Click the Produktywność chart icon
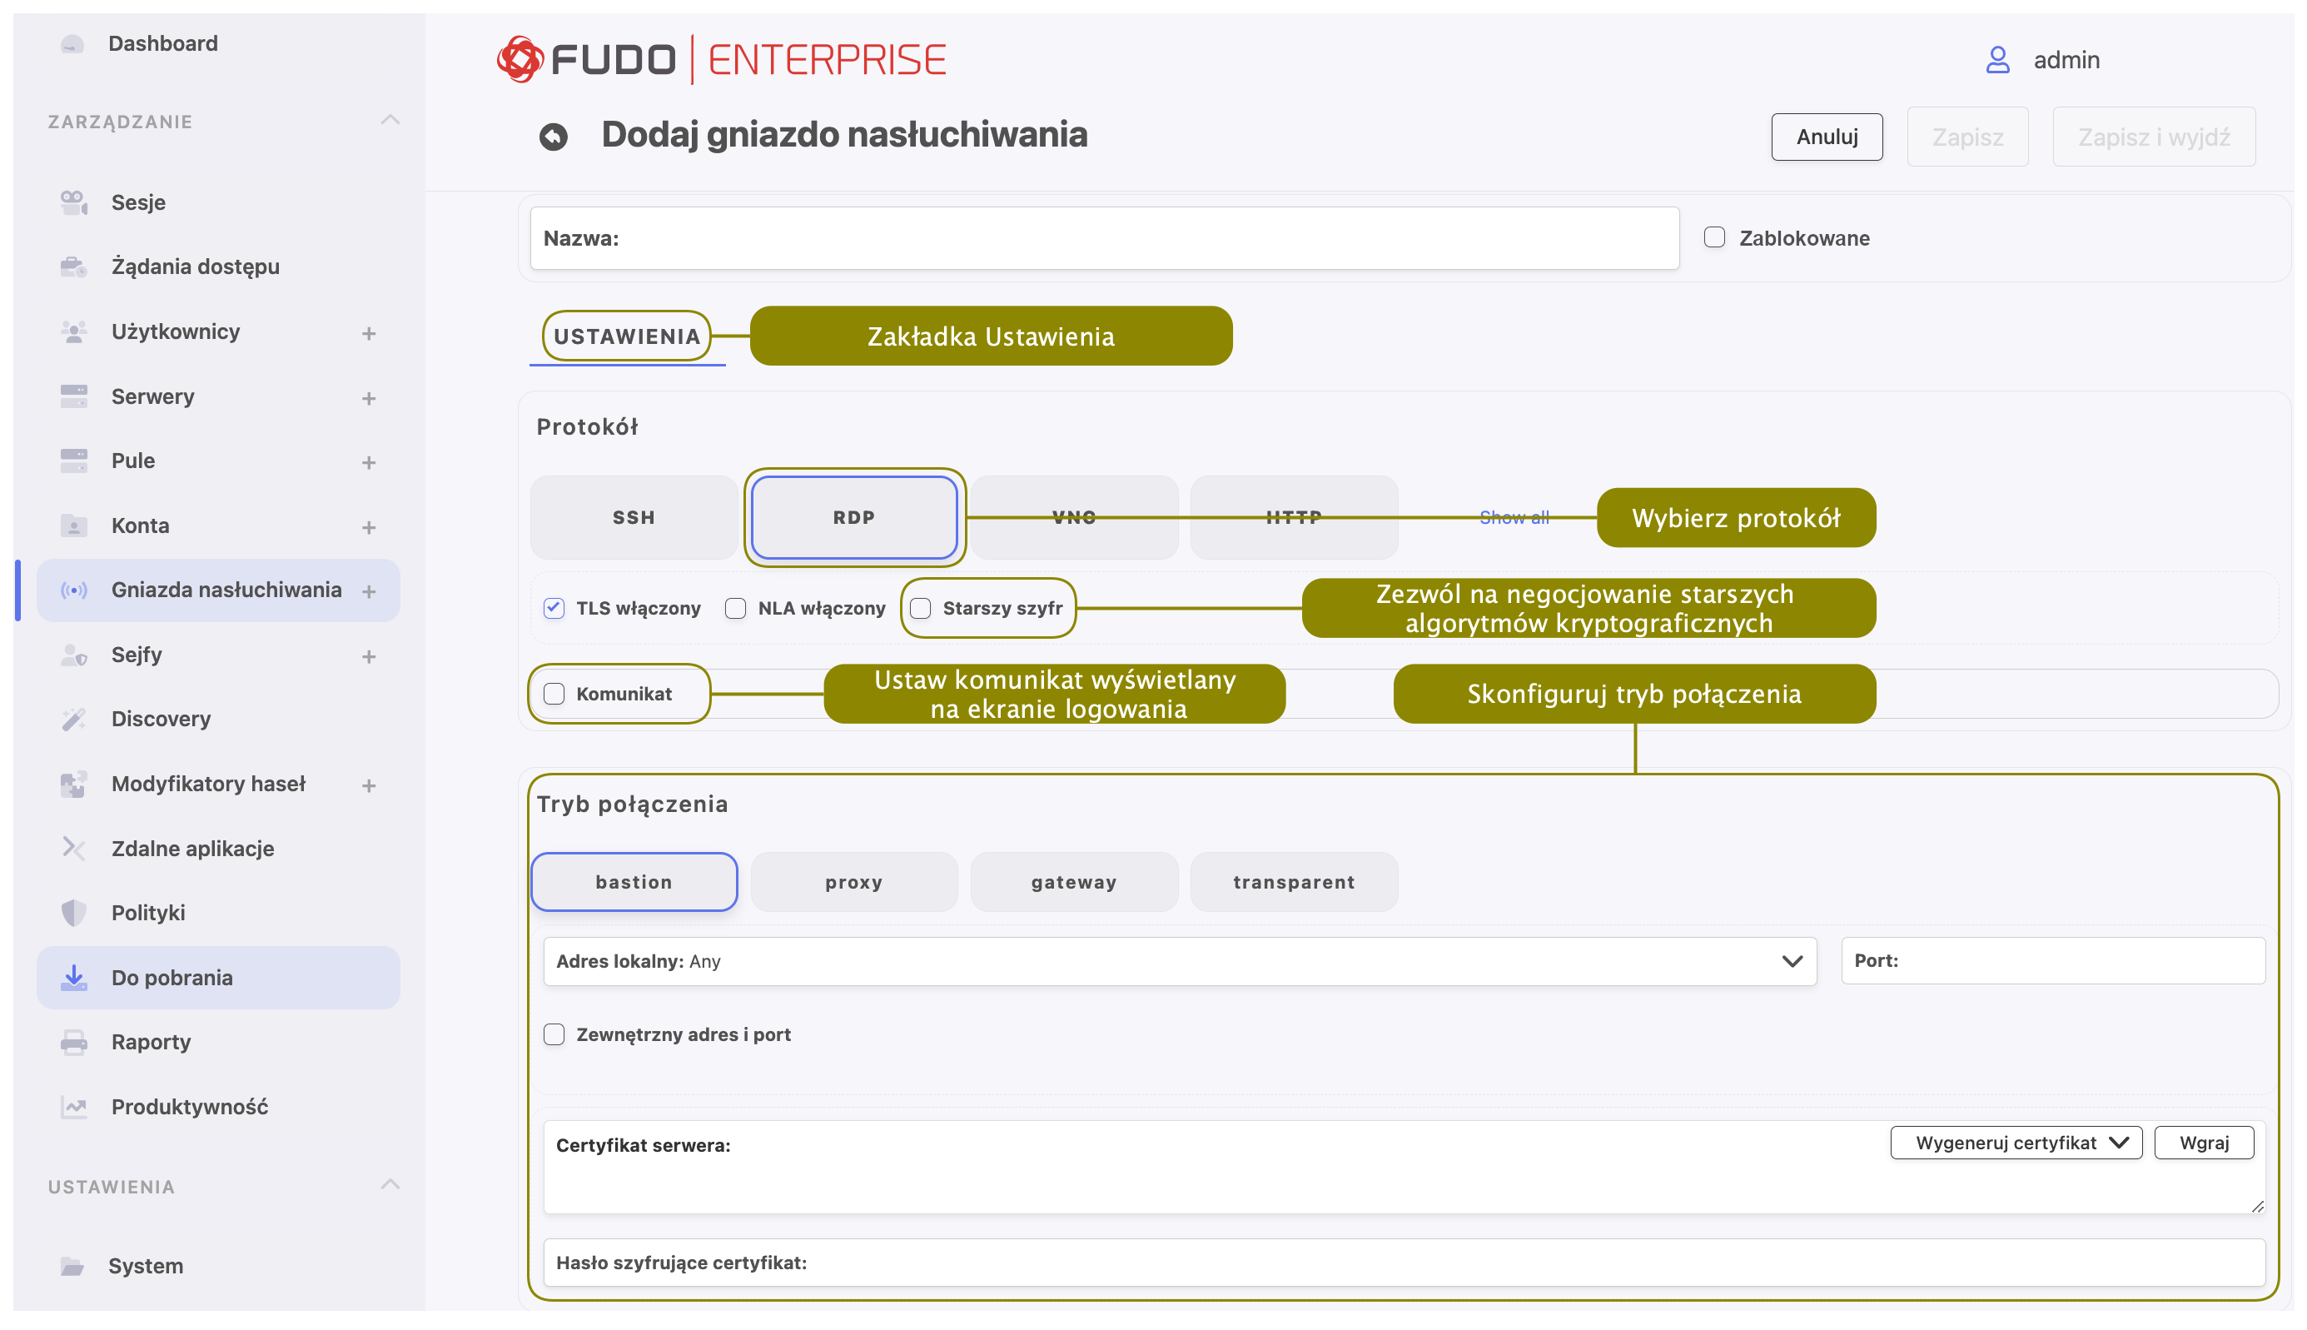The image size is (2307, 1330). [x=74, y=1107]
